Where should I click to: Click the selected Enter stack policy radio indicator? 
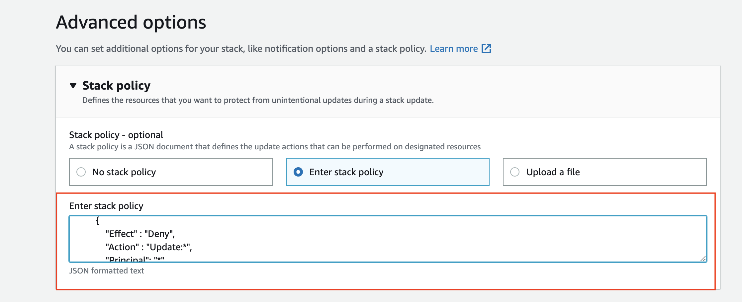point(298,172)
